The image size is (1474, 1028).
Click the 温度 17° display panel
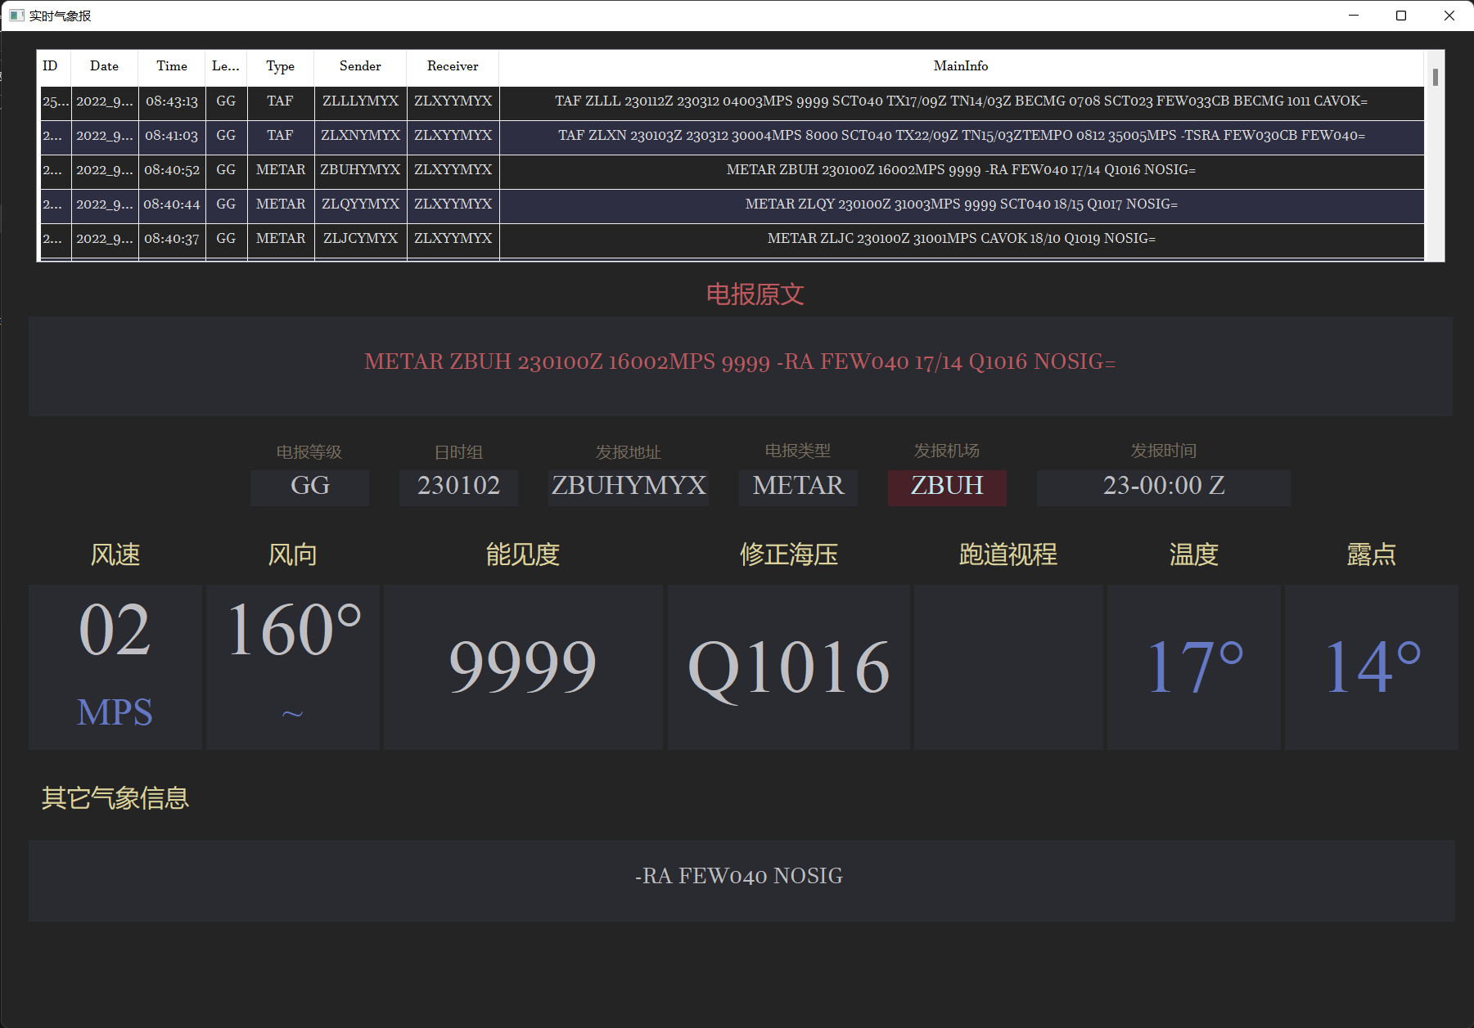coord(1194,667)
